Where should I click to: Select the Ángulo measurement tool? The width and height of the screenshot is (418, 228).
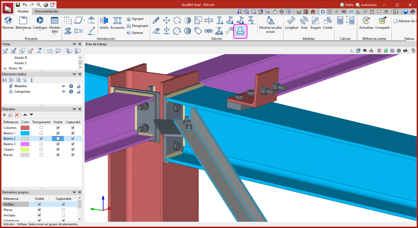[x=315, y=21]
